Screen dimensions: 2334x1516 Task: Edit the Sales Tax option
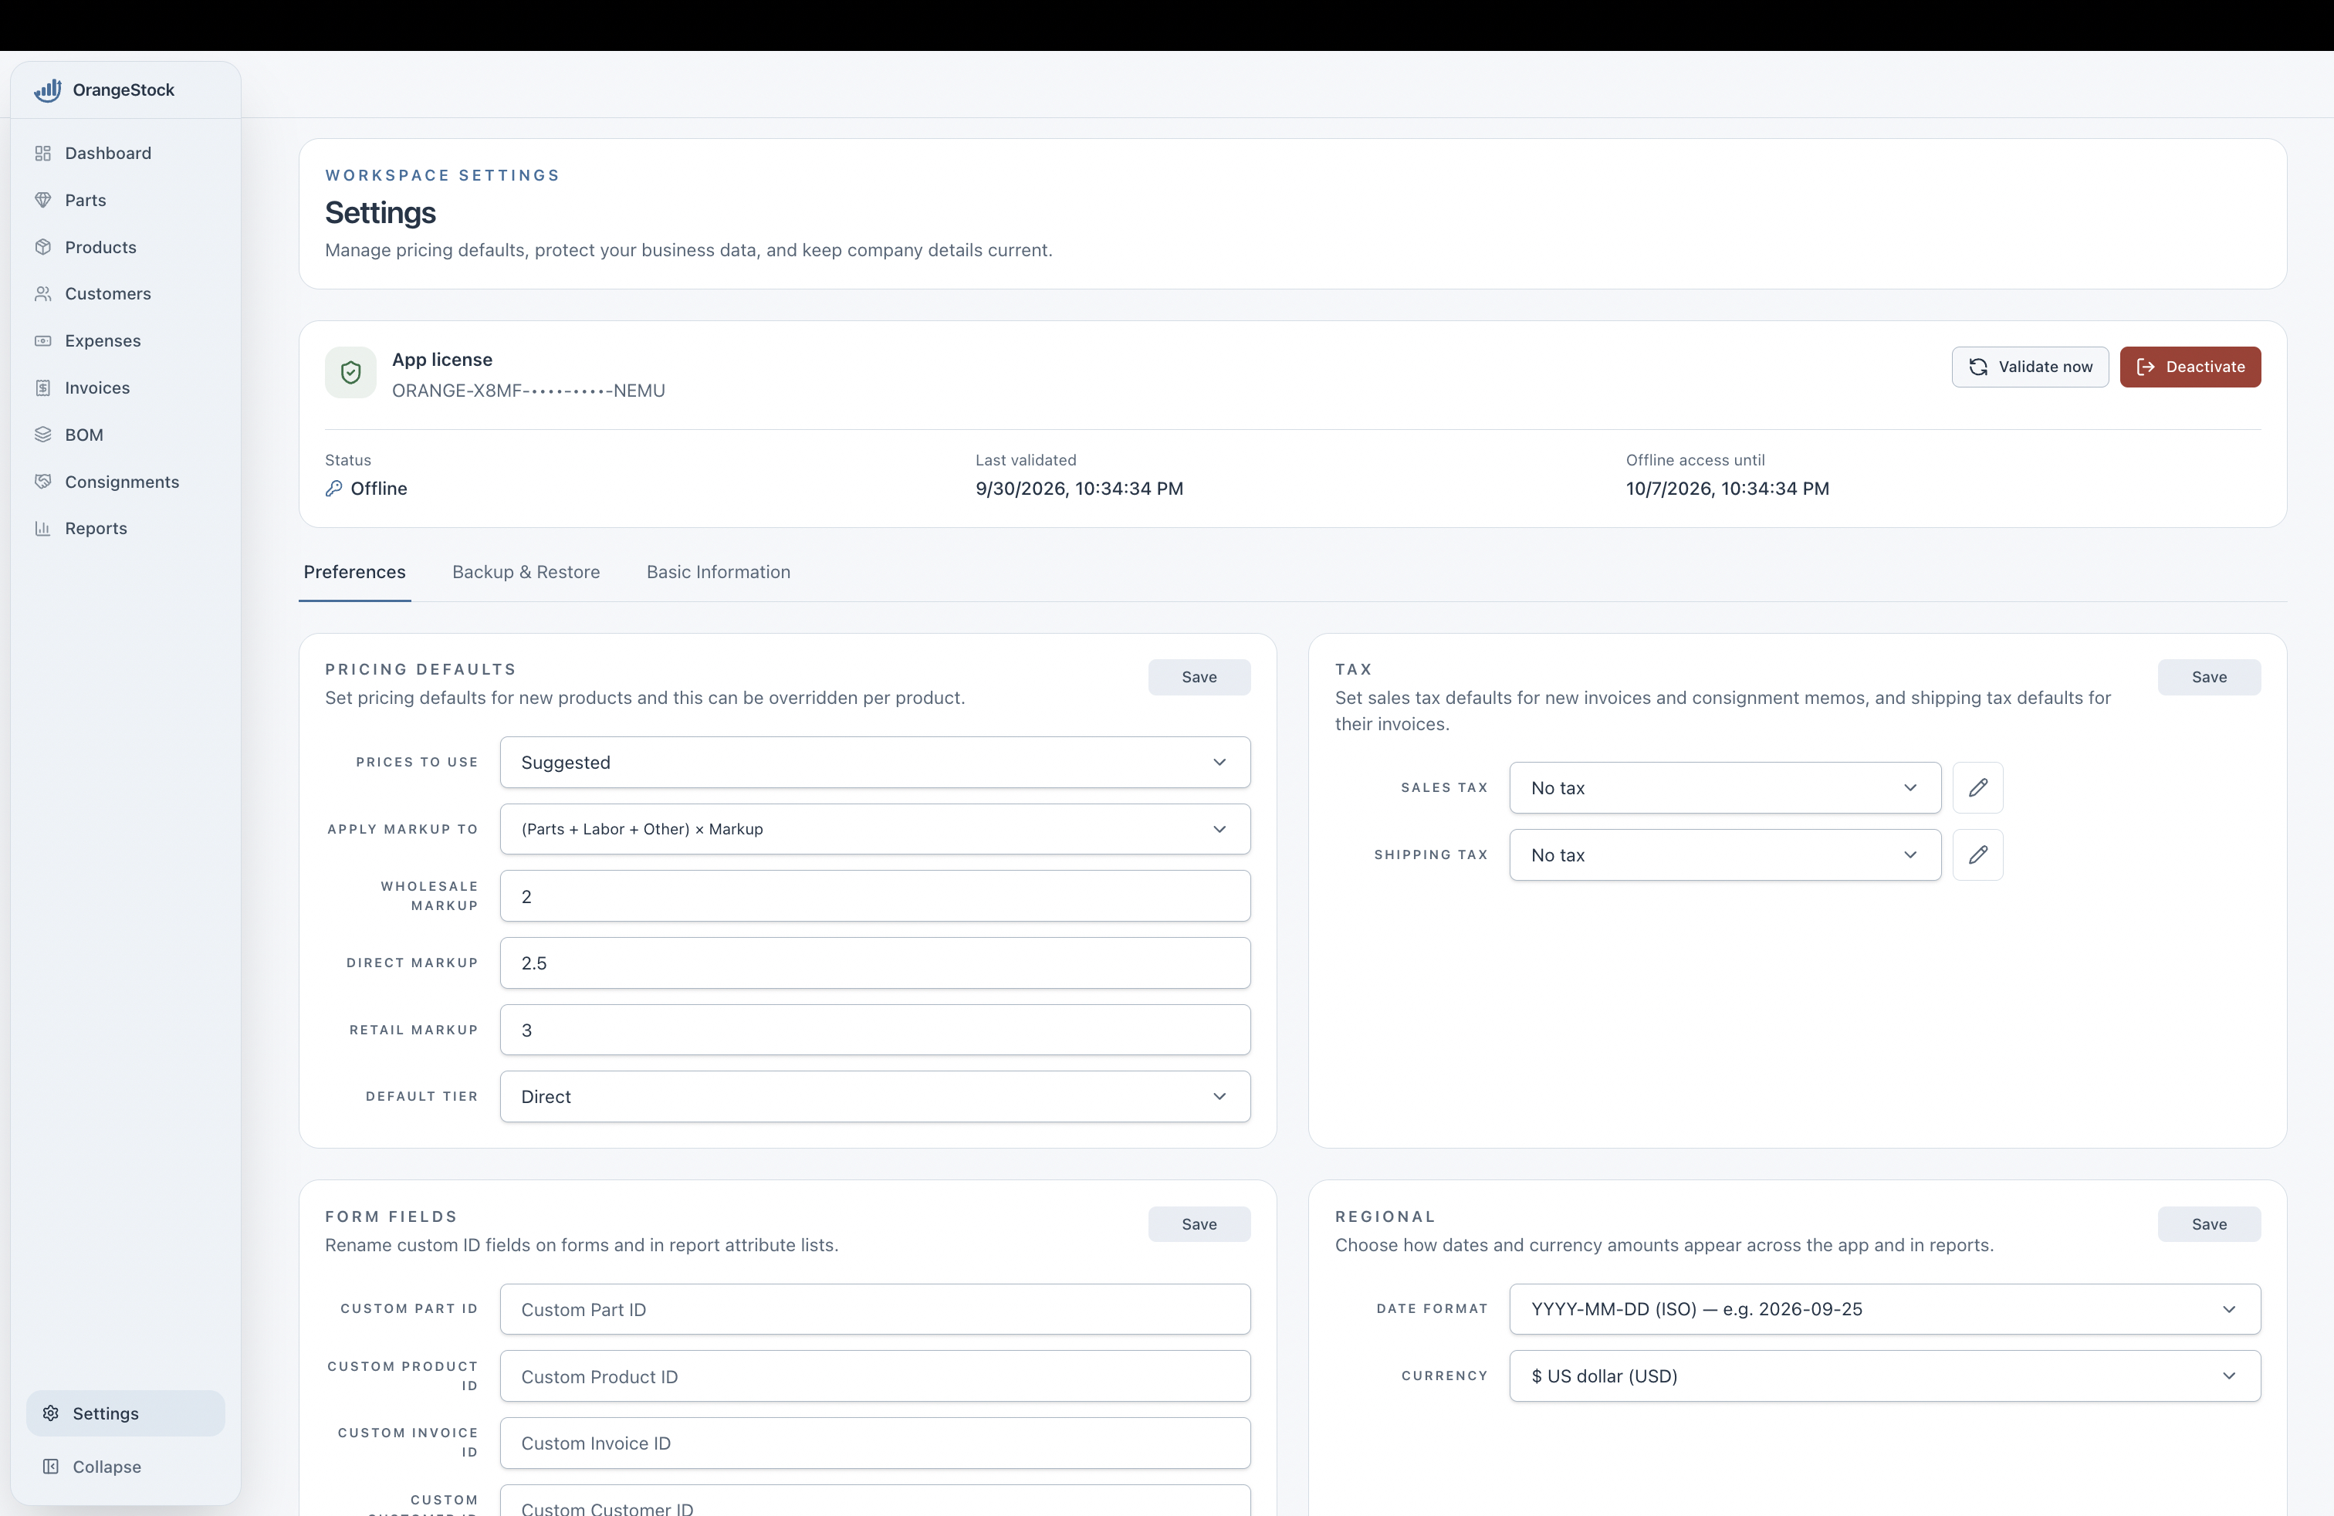pyautogui.click(x=1977, y=787)
